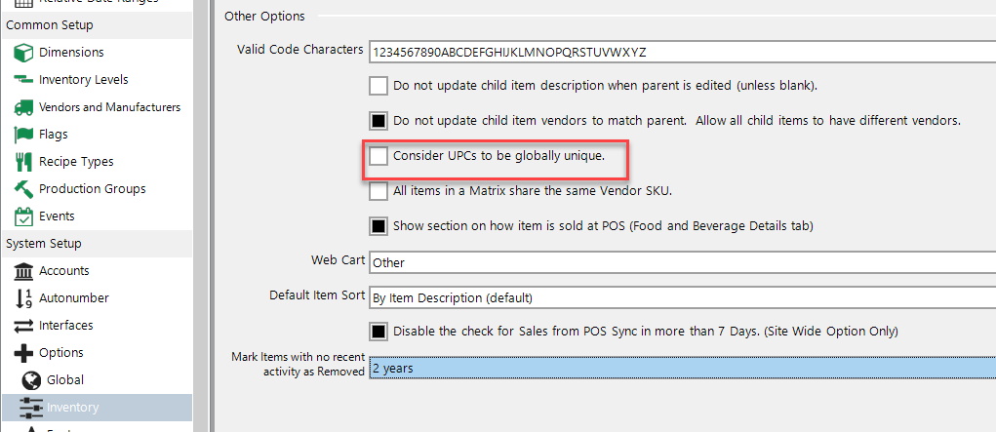Click the Valid Code Characters text field
Image resolution: width=996 pixels, height=432 pixels.
pyautogui.click(x=682, y=52)
